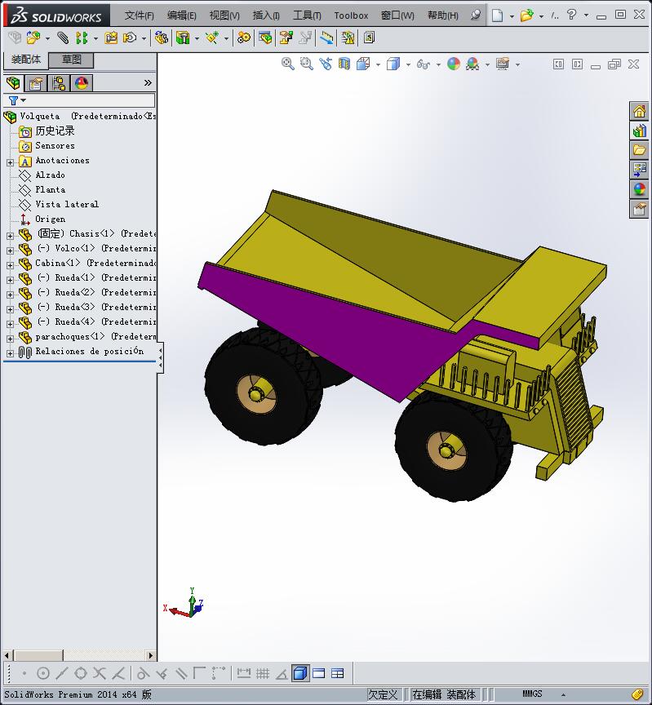Click the Assembly Features icon

click(x=183, y=38)
